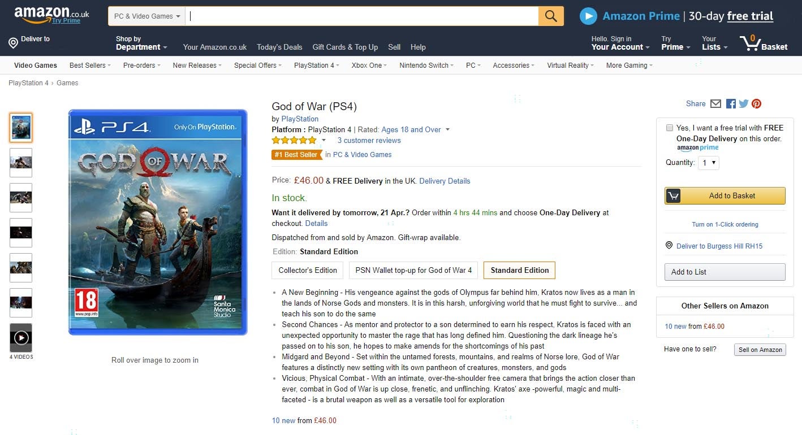
Task: Select the fourth screenshot thumbnail
Action: (21, 233)
